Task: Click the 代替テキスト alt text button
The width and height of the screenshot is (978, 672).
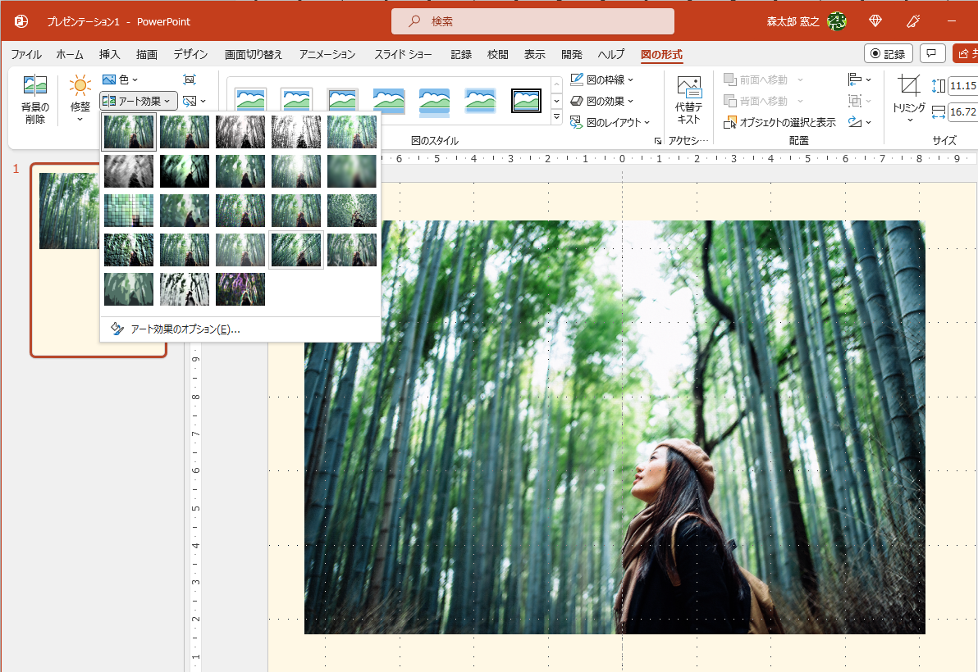Action: coord(688,100)
